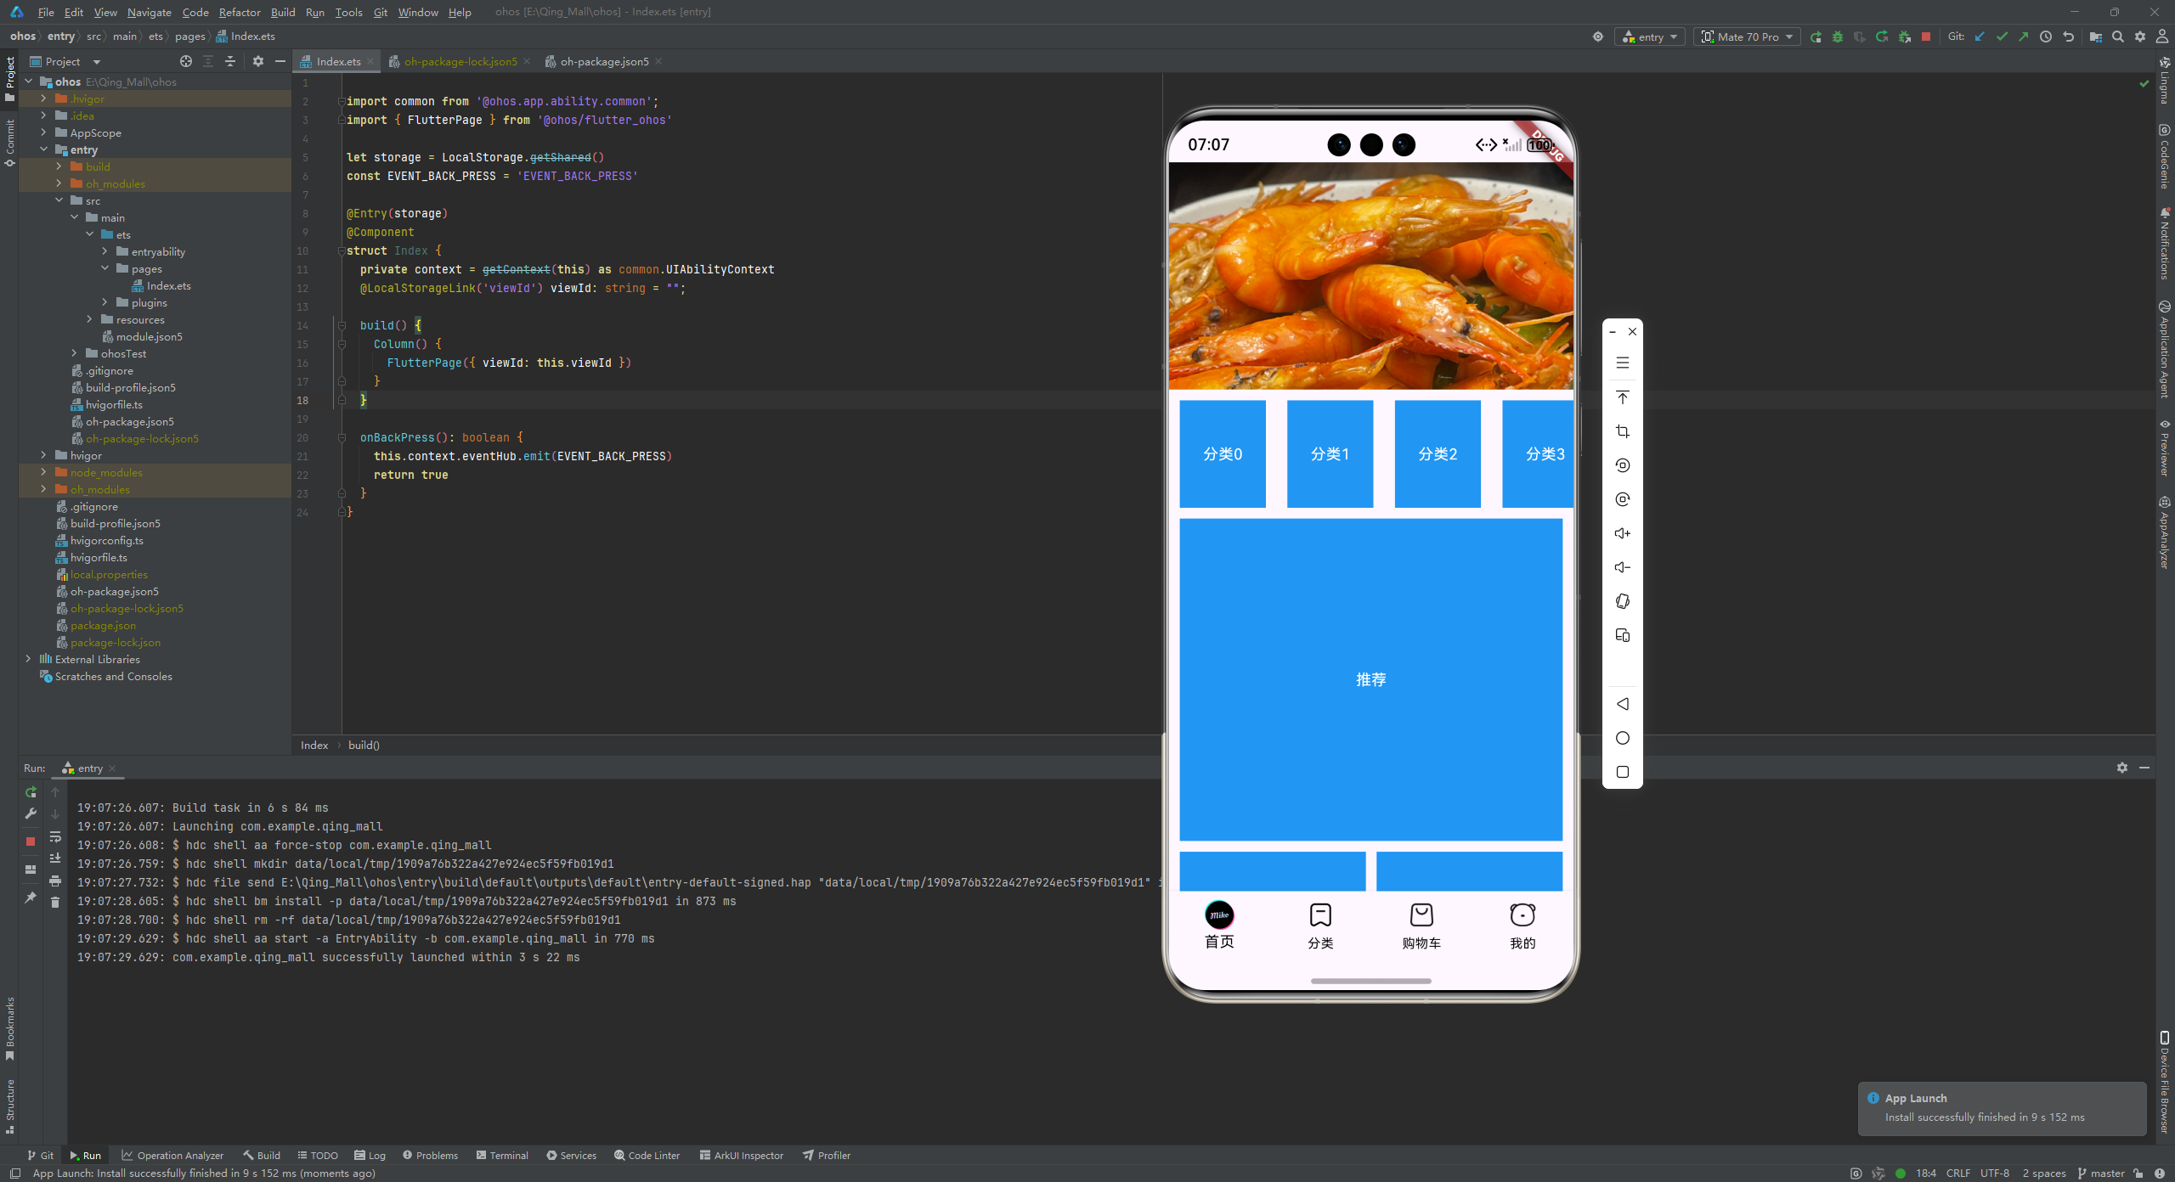Open Terminal tool window button

click(502, 1155)
